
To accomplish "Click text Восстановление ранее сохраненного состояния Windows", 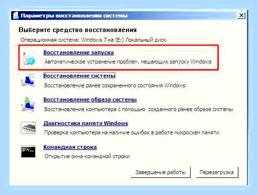I will (x=115, y=85).
